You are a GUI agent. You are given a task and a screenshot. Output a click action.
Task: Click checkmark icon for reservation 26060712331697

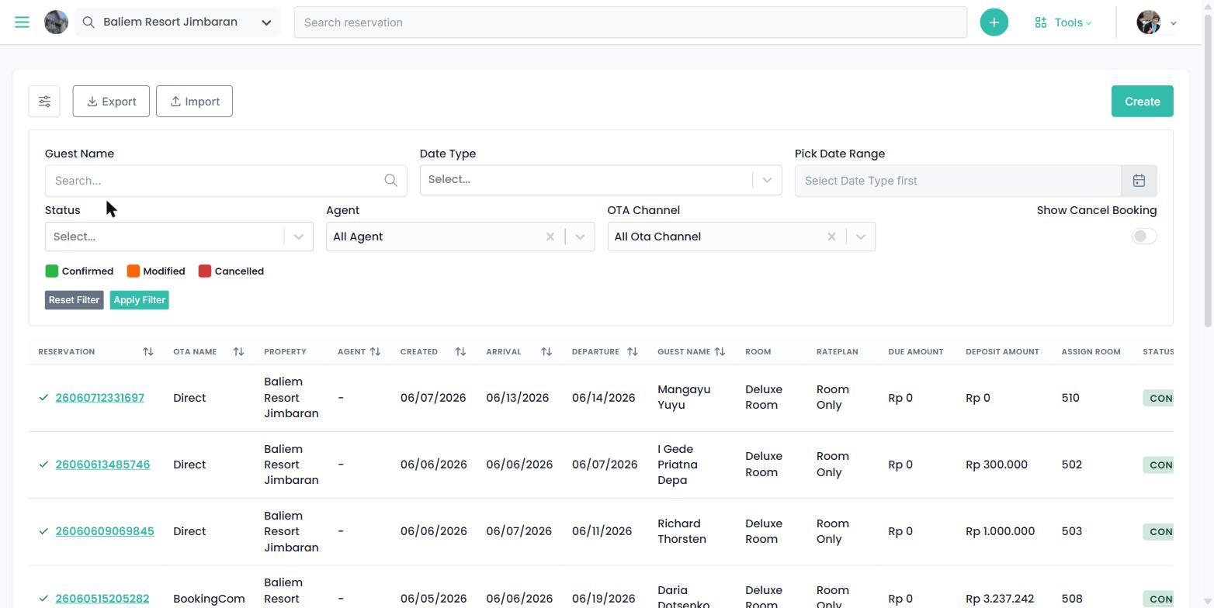click(43, 398)
